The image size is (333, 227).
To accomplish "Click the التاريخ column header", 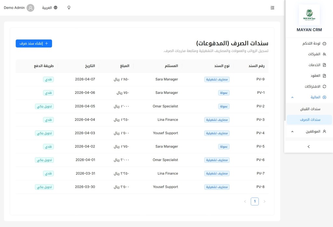I will coord(90,66).
